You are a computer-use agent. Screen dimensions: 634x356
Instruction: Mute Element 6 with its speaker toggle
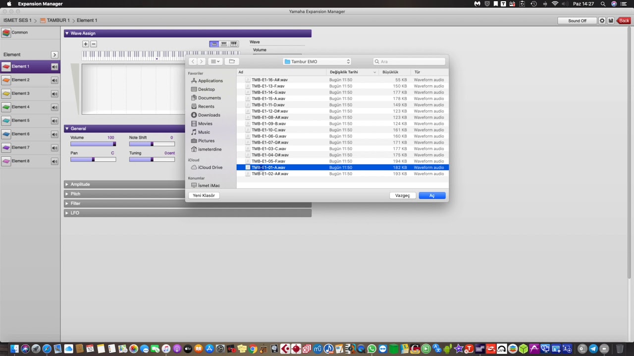point(54,134)
